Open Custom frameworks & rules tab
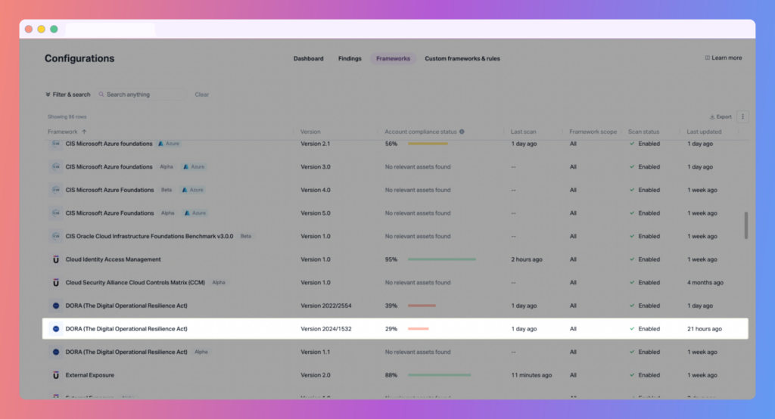This screenshot has height=419, width=775. tap(462, 58)
